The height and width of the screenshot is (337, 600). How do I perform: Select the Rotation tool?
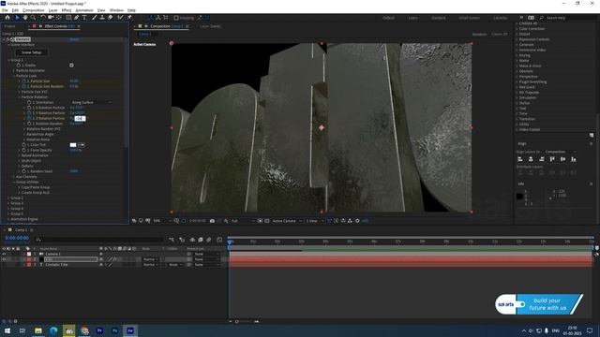43,18
